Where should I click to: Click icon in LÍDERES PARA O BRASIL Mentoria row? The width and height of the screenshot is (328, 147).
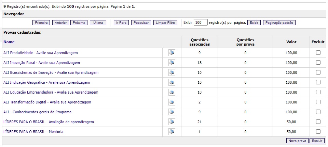point(172,132)
